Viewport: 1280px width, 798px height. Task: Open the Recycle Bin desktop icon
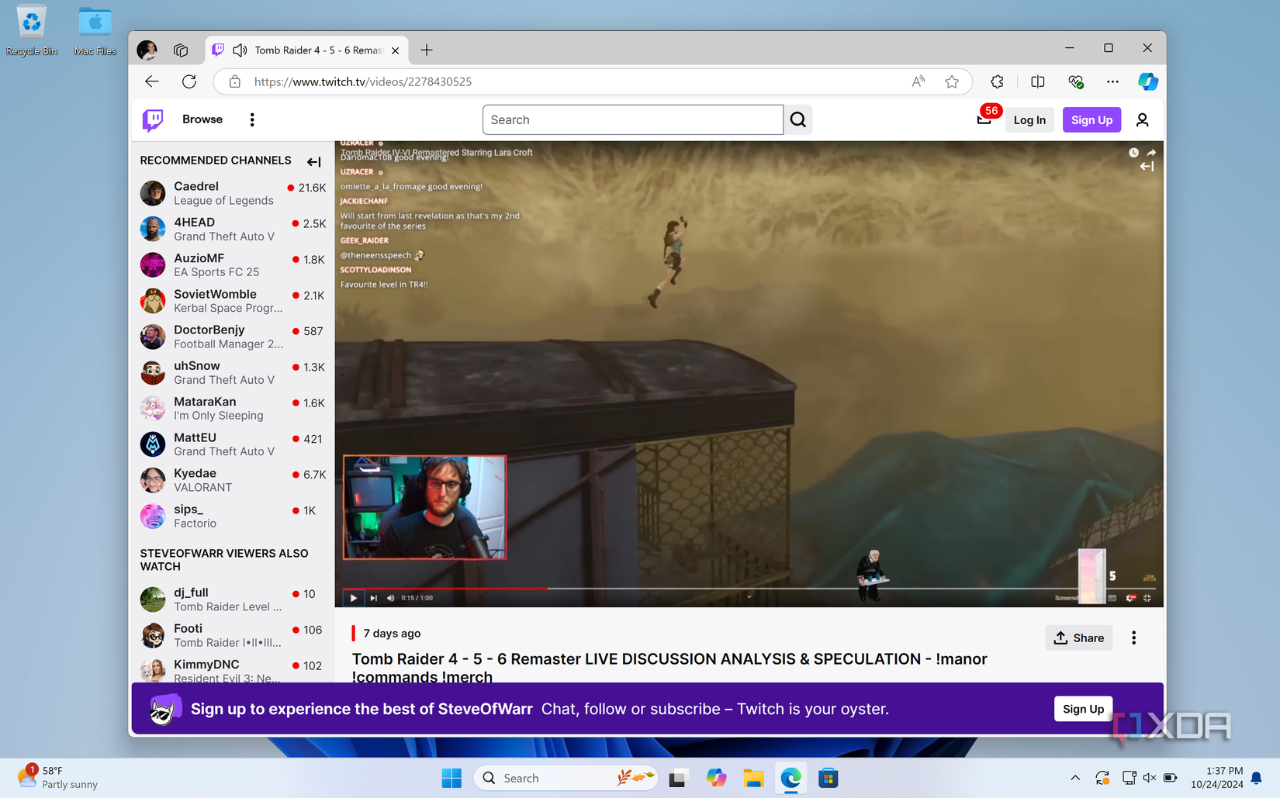[32, 31]
